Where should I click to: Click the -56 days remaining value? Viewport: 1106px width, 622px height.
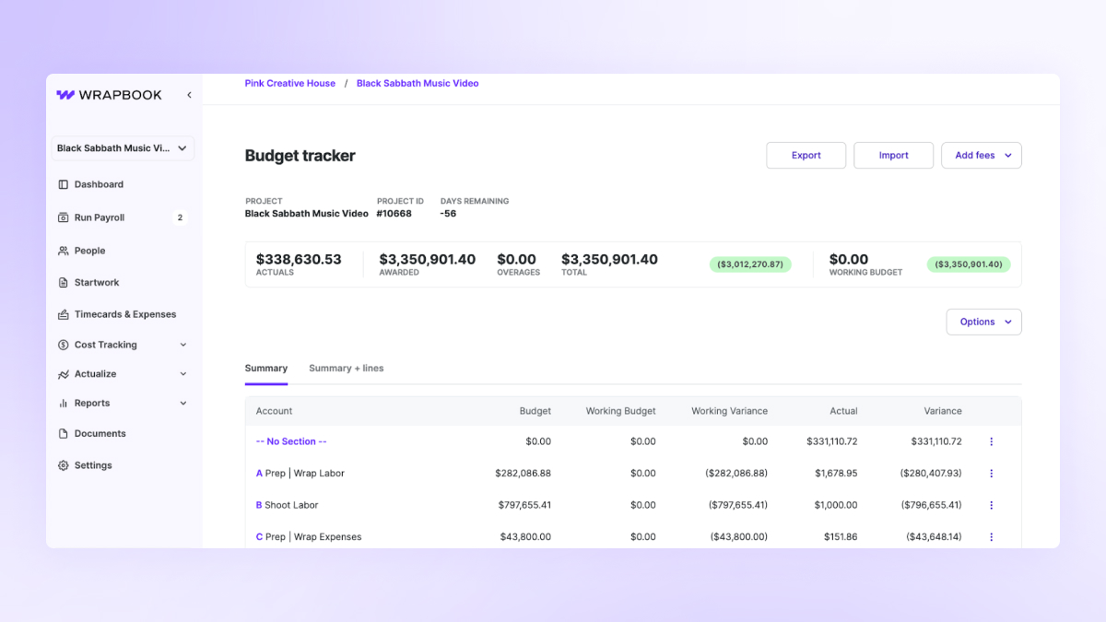coord(448,214)
